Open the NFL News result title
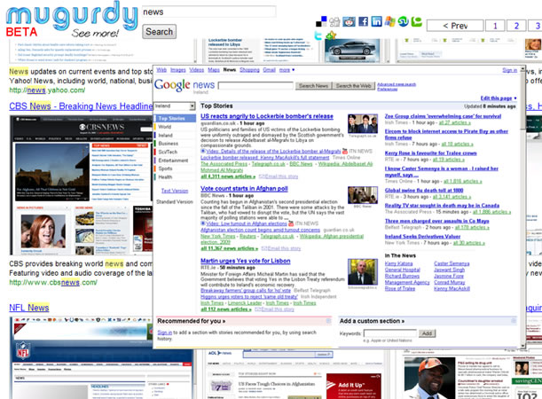 [29, 308]
